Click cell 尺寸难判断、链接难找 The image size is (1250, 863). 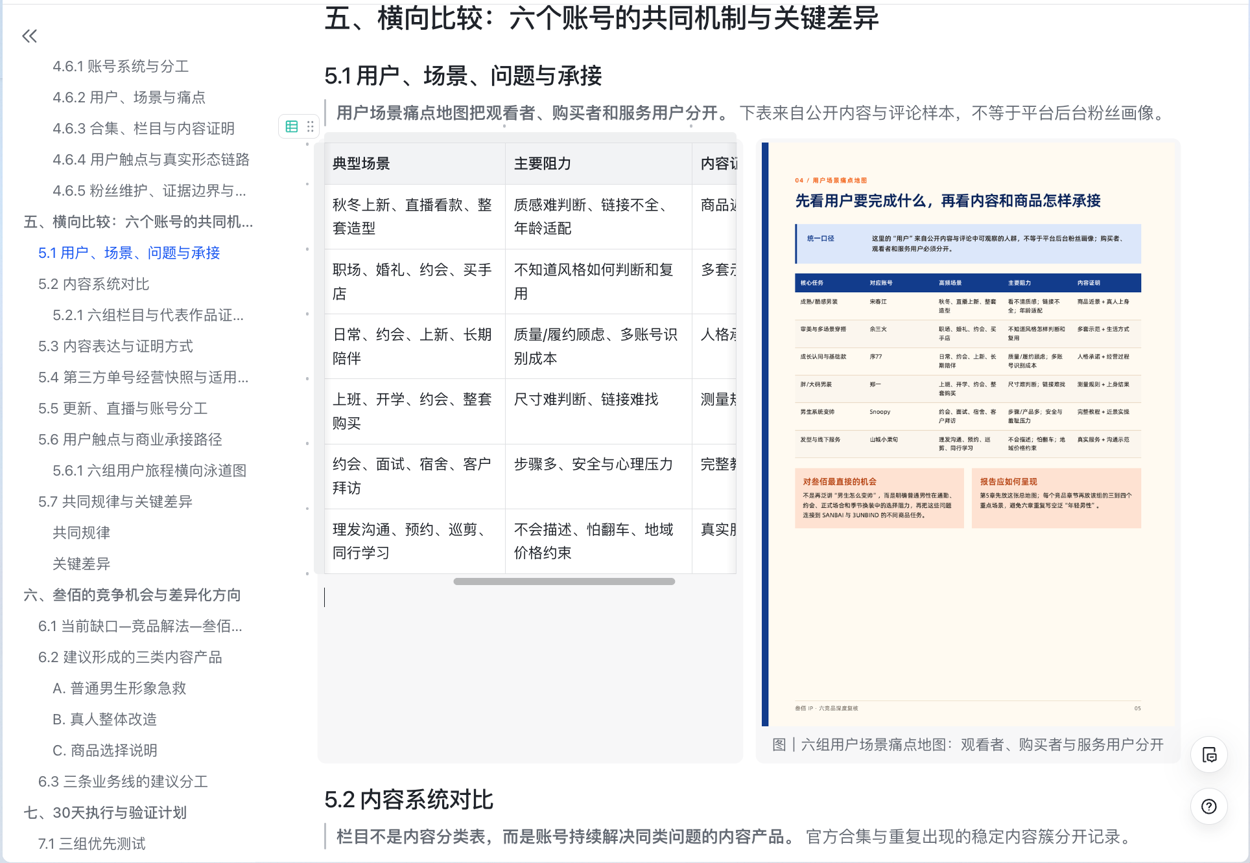598,411
